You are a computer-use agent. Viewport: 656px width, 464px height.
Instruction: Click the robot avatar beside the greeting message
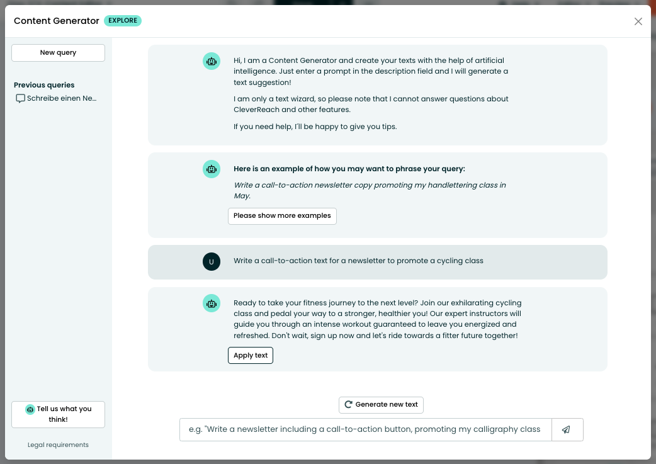click(212, 61)
